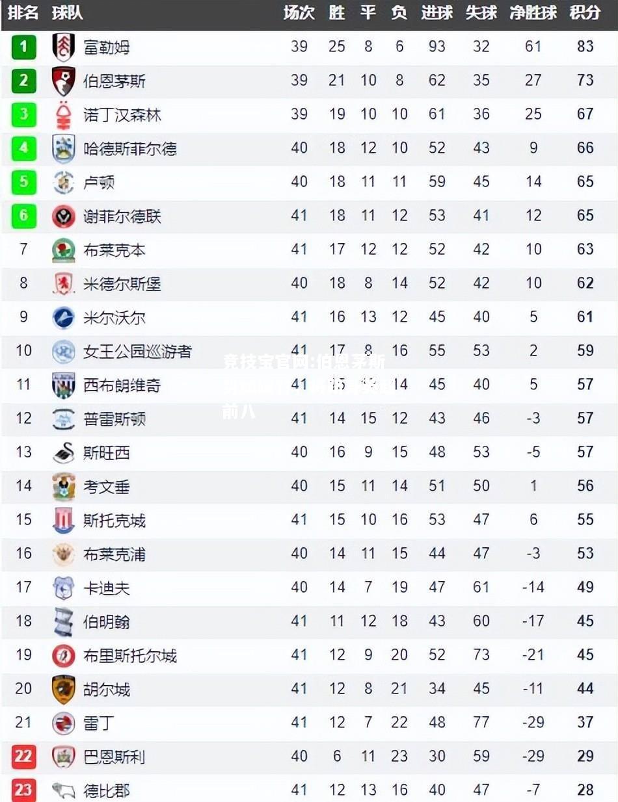Click the red rank 22 badge
Screen dimensions: 618x802
tap(23, 756)
